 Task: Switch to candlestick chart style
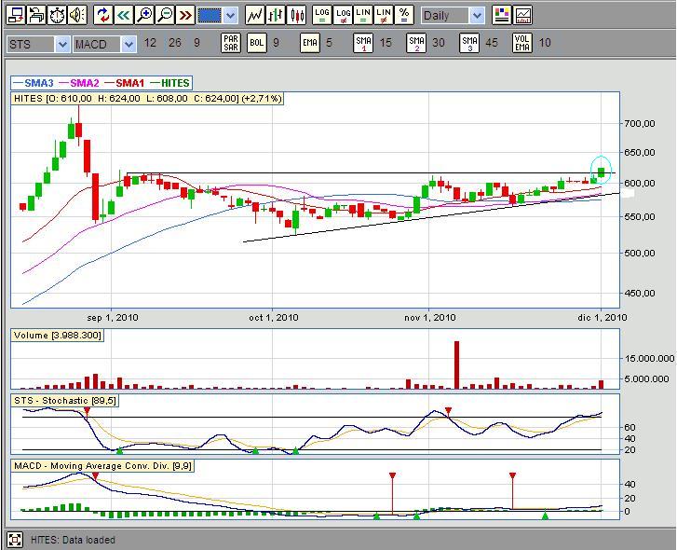(296, 16)
